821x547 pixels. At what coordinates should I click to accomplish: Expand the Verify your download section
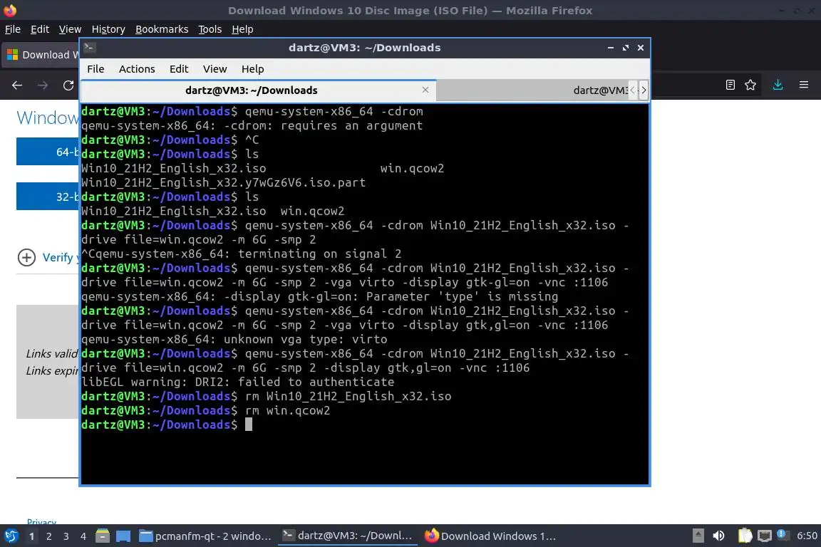[x=26, y=258]
